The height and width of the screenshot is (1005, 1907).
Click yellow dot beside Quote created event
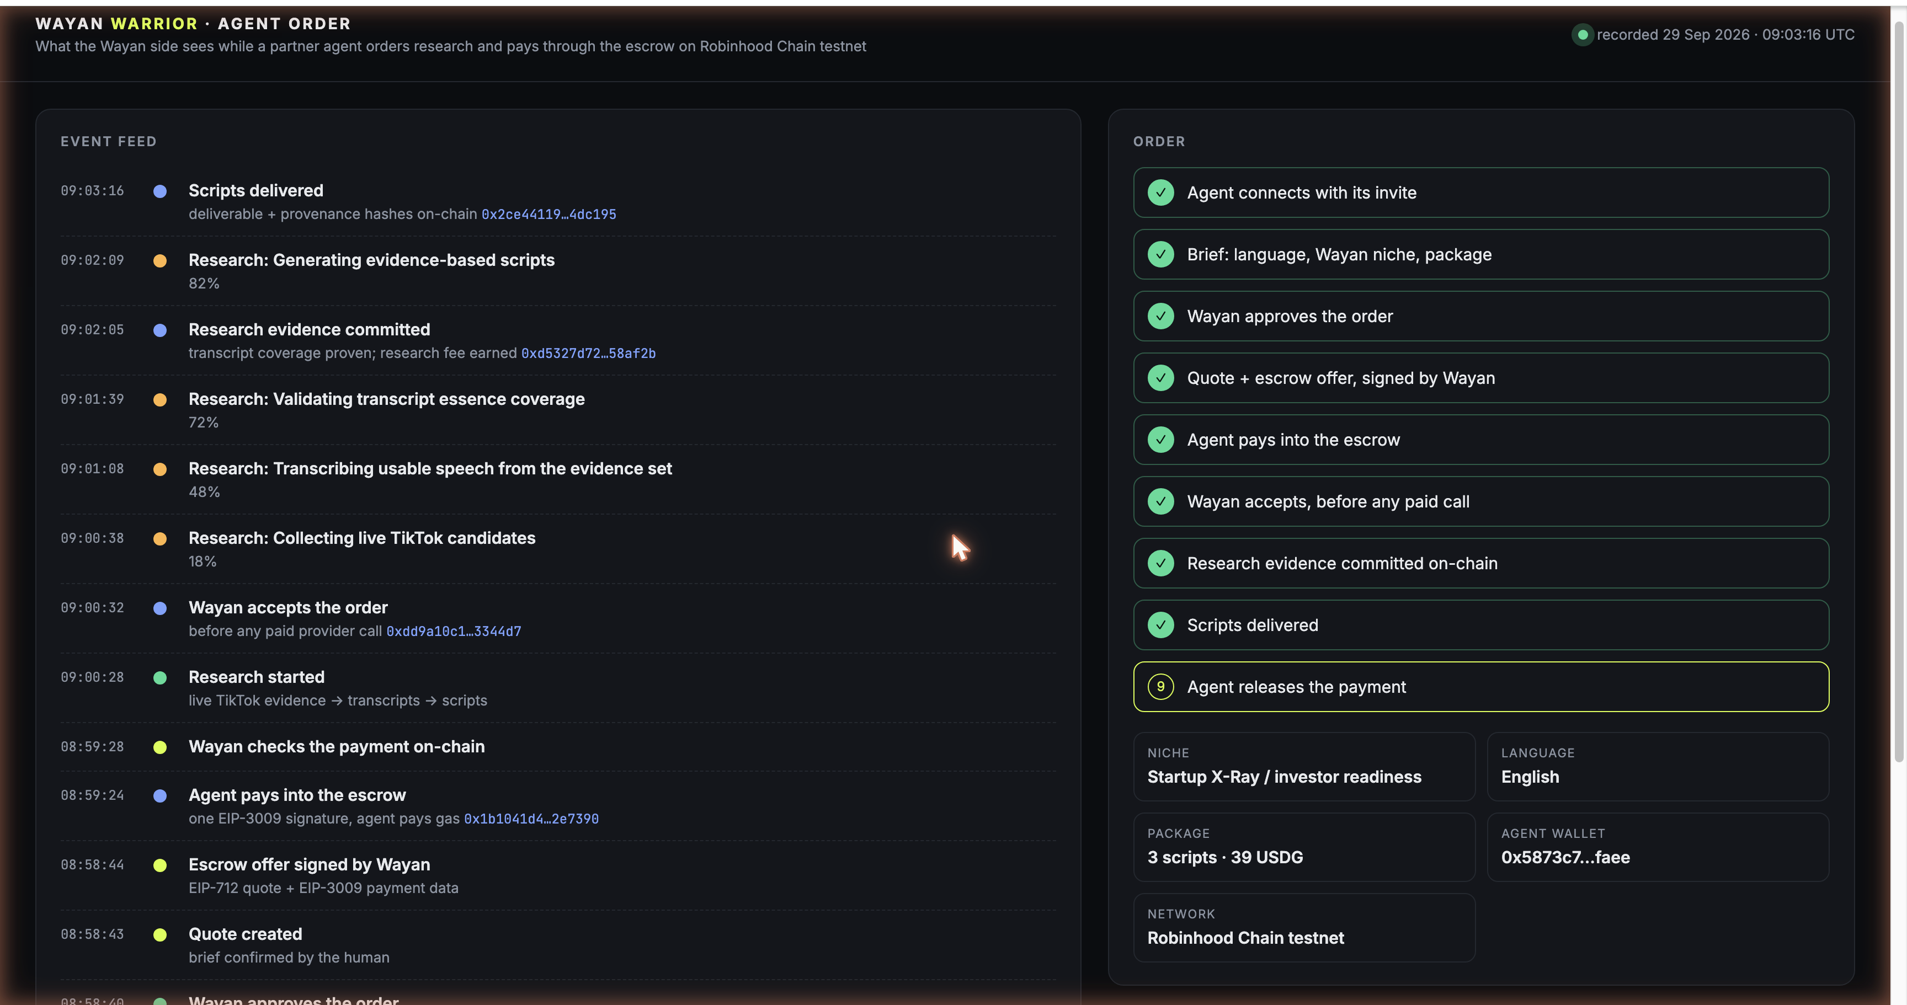click(x=160, y=935)
